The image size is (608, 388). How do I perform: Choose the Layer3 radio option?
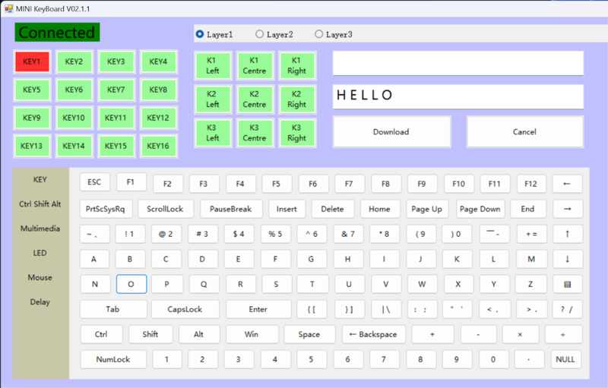(x=319, y=34)
